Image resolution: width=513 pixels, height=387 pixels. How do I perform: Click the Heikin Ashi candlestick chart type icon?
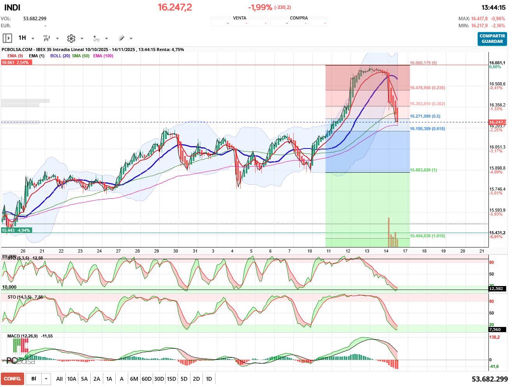point(46,38)
